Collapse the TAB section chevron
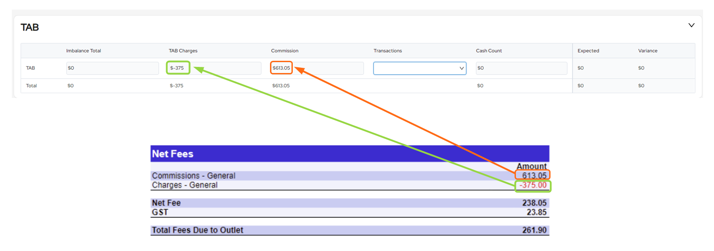The width and height of the screenshot is (714, 251). click(691, 25)
